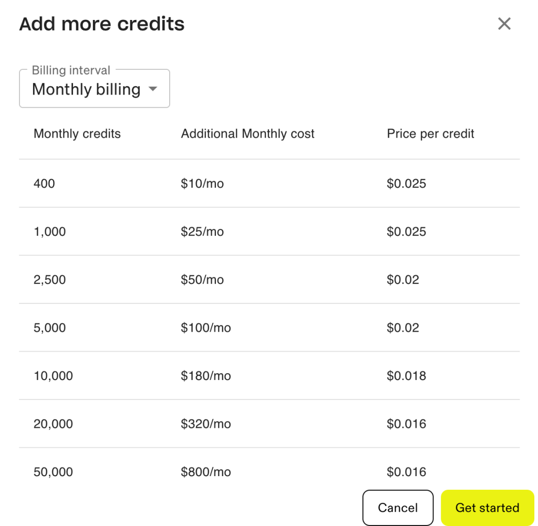Click the $0.018 price per credit value
This screenshot has height=526, width=538.
407,375
